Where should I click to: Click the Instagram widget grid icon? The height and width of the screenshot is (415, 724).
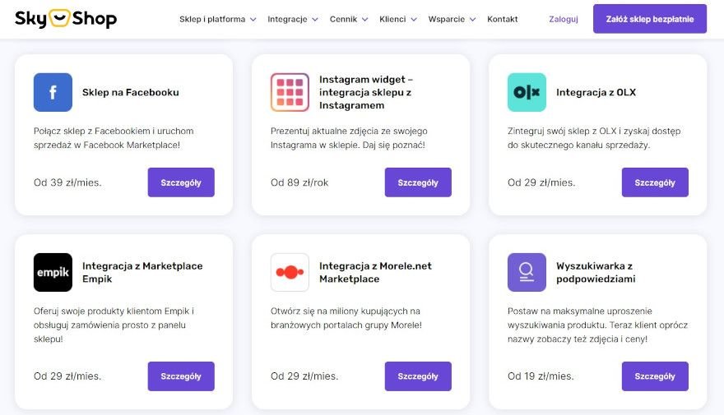point(290,92)
